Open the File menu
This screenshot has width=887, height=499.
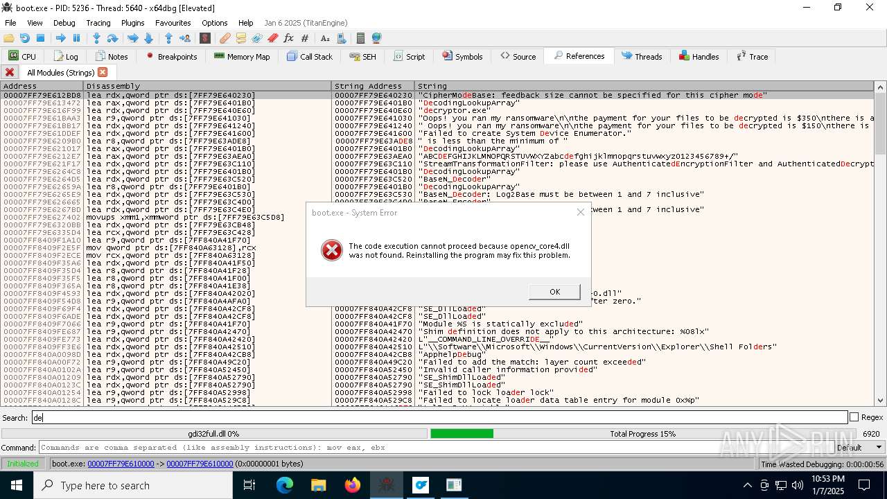10,23
